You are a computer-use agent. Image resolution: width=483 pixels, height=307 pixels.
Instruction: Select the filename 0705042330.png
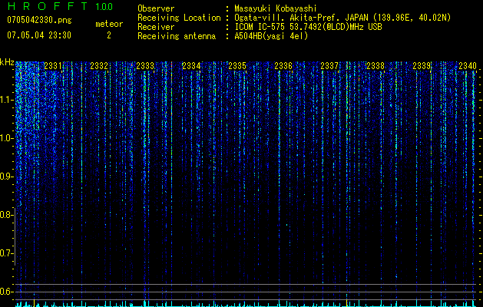39,21
